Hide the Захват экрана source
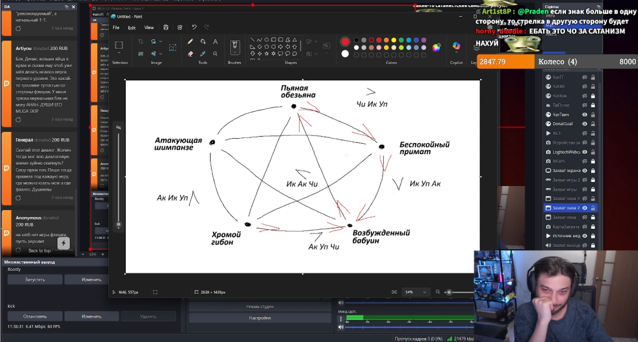The height and width of the screenshot is (342, 638). (x=585, y=170)
